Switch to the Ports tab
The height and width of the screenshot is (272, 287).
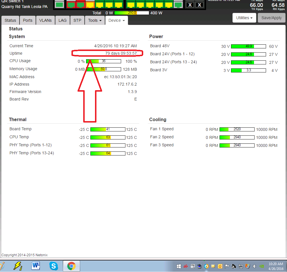click(28, 20)
